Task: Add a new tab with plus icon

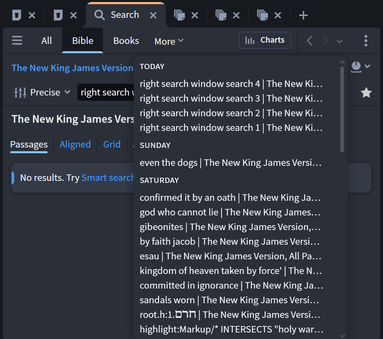Action: (303, 15)
